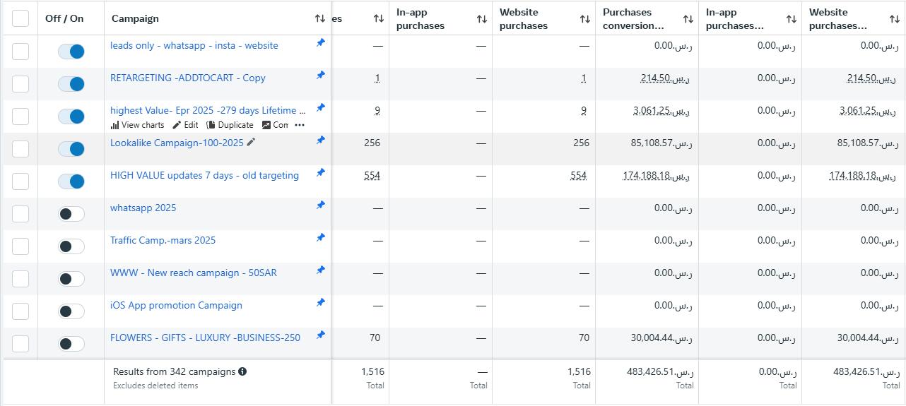Check the box for leads only campaign row
Viewport: 906px width, 406px height.
point(20,52)
